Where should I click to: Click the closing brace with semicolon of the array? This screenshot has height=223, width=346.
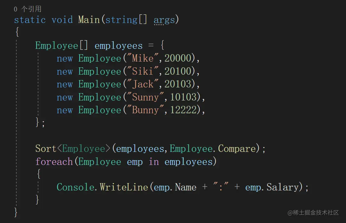click(x=40, y=122)
